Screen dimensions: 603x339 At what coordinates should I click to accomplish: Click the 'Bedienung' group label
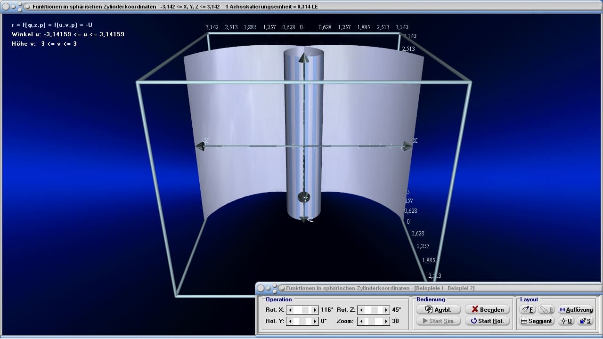tap(431, 299)
